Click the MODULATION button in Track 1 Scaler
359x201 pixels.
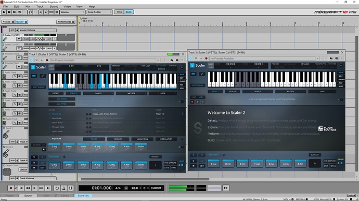pyautogui.click(x=166, y=139)
